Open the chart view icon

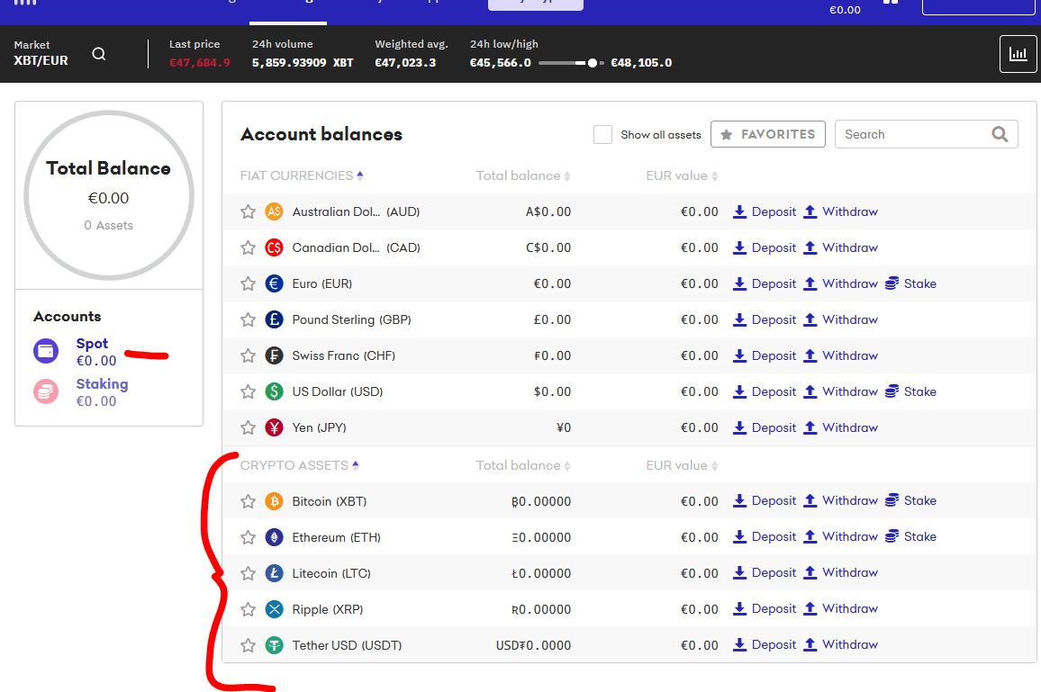point(1018,54)
